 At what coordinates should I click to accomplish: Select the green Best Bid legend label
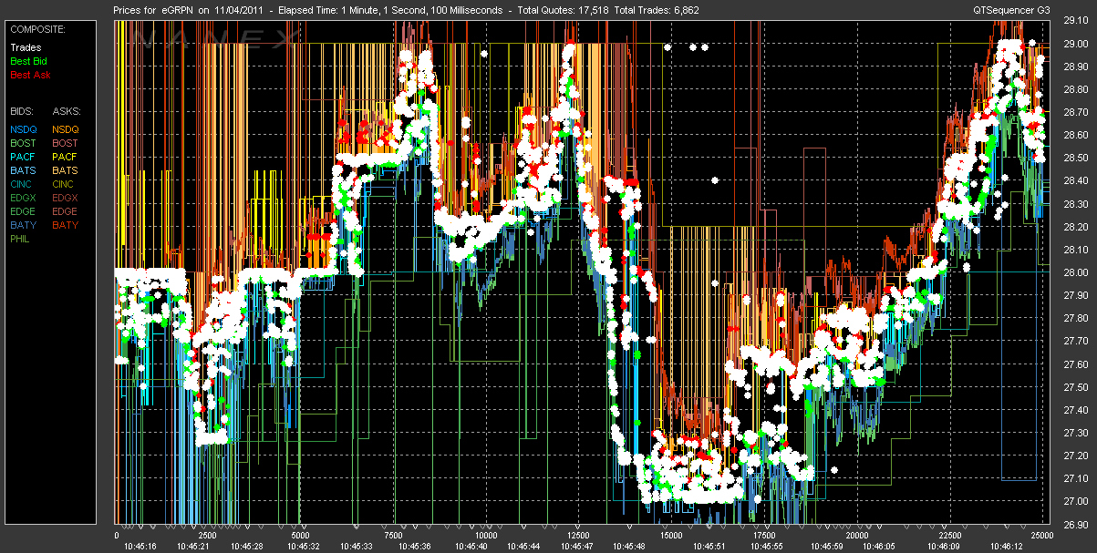point(26,61)
